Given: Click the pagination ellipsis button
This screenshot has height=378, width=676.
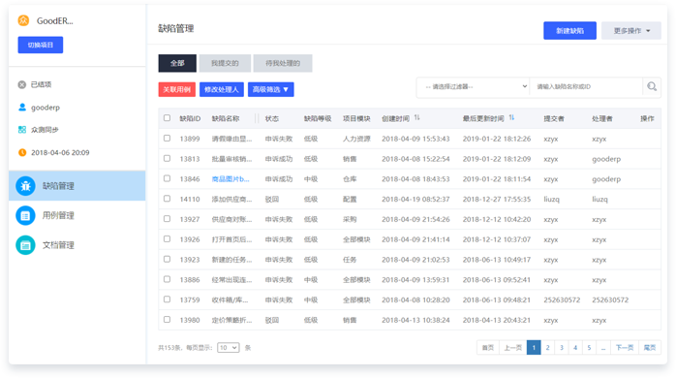Looking at the screenshot, I should coord(603,347).
